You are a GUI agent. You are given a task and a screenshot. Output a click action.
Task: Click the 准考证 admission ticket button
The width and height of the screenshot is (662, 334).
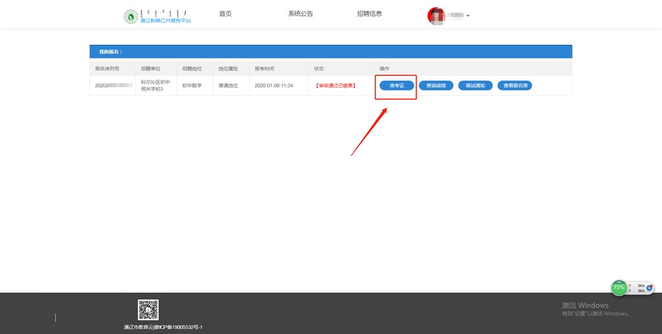point(396,86)
